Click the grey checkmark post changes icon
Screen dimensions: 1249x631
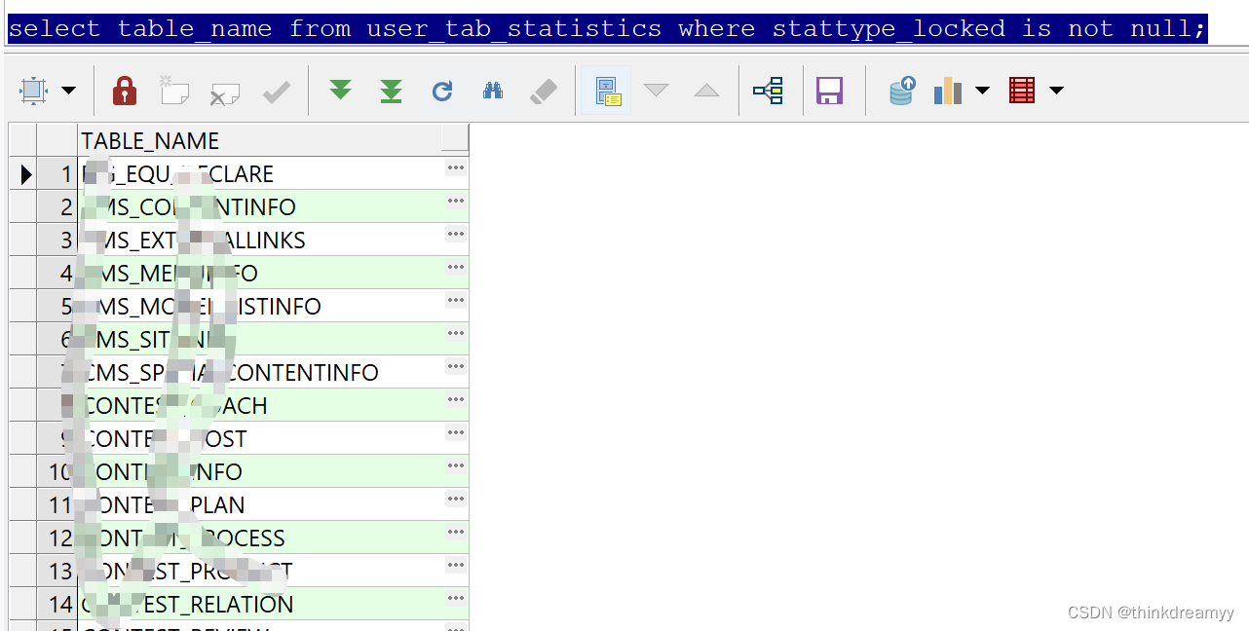tap(277, 92)
